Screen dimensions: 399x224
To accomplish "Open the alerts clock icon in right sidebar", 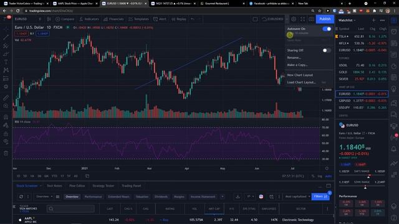I will pos(393,32).
